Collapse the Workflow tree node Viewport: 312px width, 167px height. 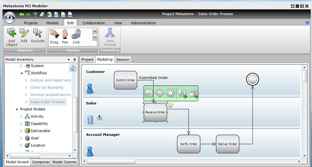(21, 73)
